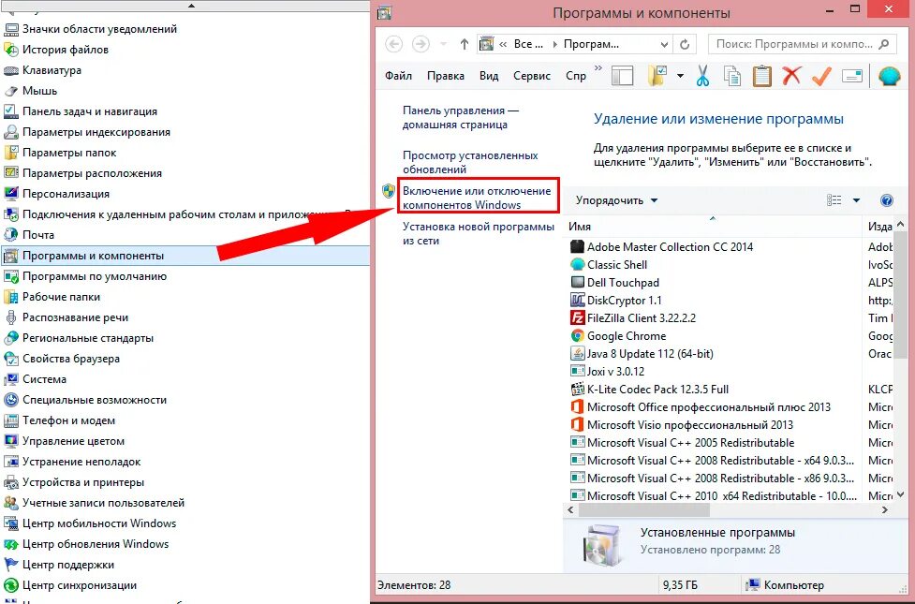
Task: Click the Paste clipboard toolbar icon
Action: [x=761, y=76]
